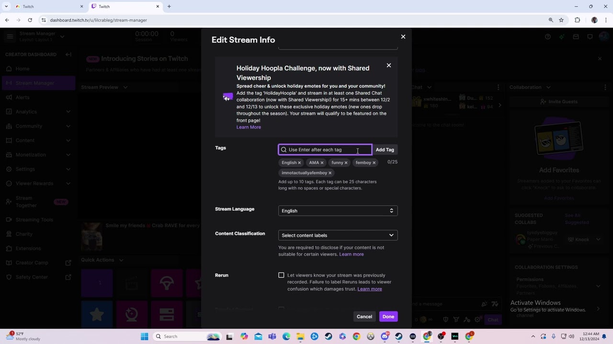
Task: Expand the Community sidebar section
Action: (x=37, y=126)
